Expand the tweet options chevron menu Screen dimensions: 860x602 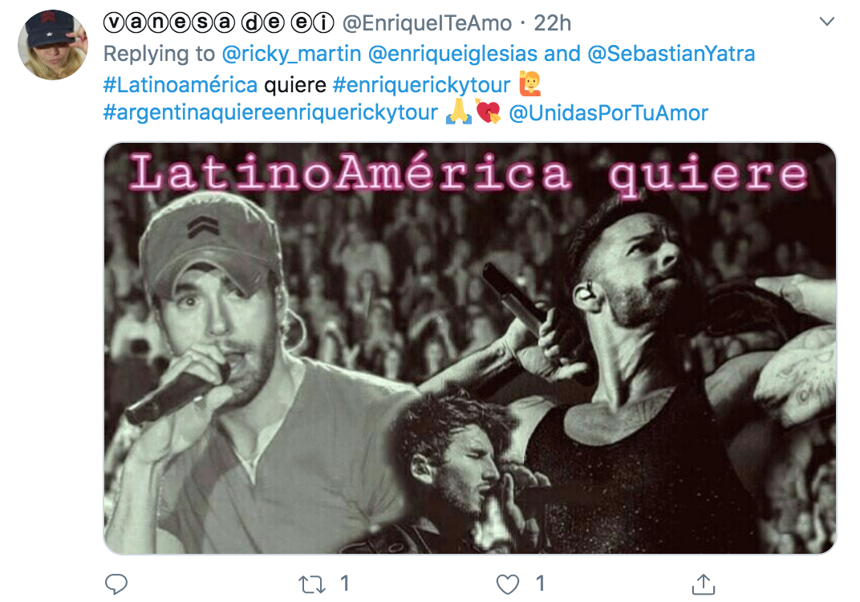coord(826,22)
